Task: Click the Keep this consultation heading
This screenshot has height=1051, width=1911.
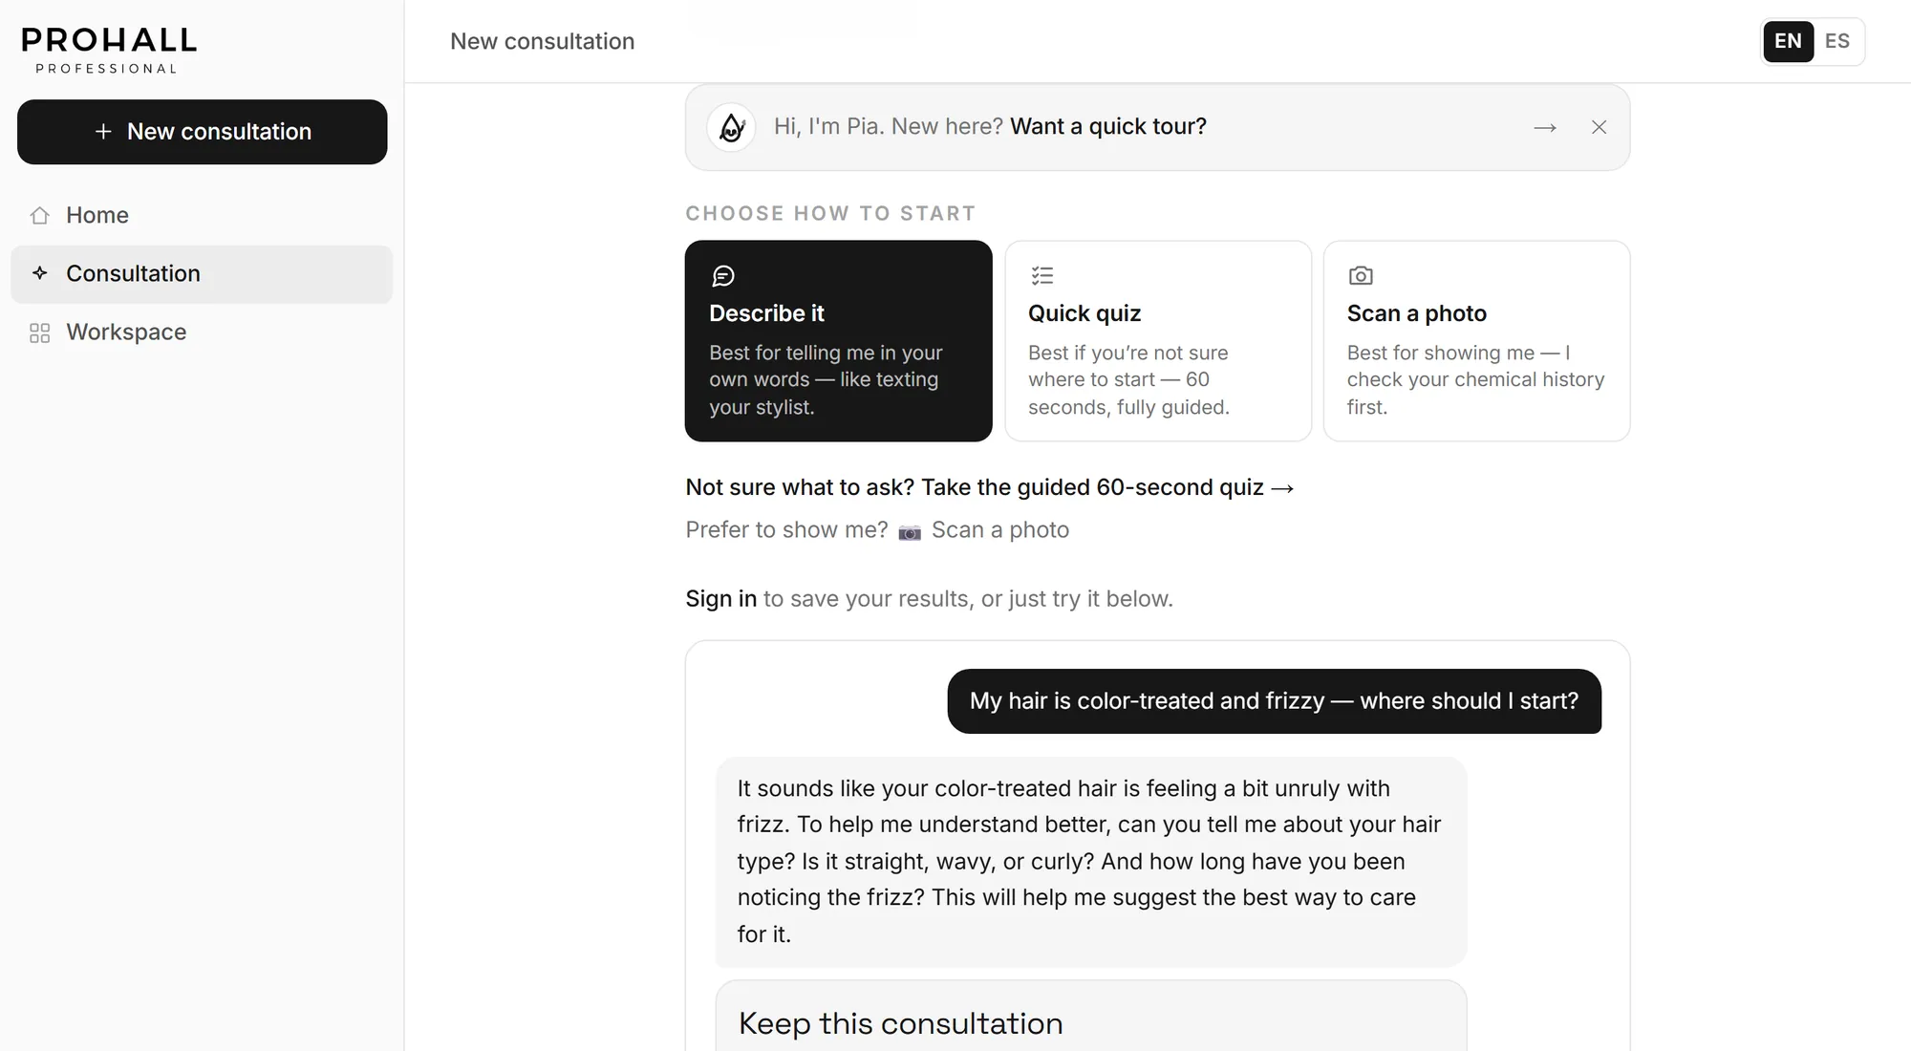Action: [x=901, y=1023]
